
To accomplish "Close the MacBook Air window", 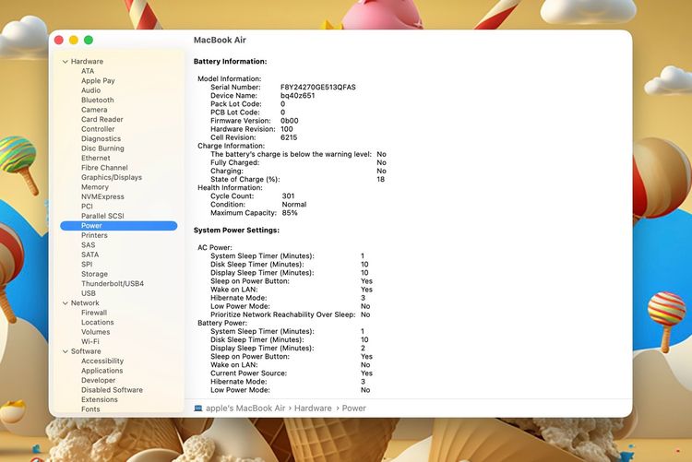I will [x=59, y=41].
